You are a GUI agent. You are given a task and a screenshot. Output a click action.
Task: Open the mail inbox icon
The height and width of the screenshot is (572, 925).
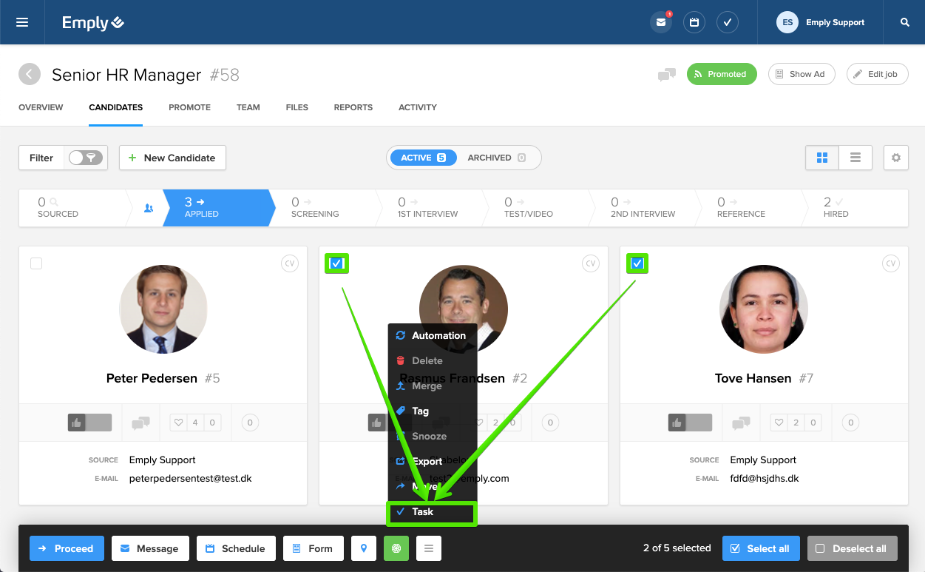pos(660,22)
